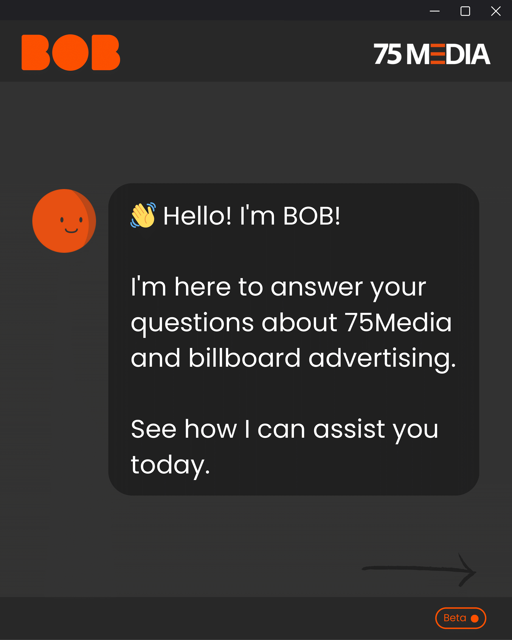Click the word "Beta" label

point(455,618)
